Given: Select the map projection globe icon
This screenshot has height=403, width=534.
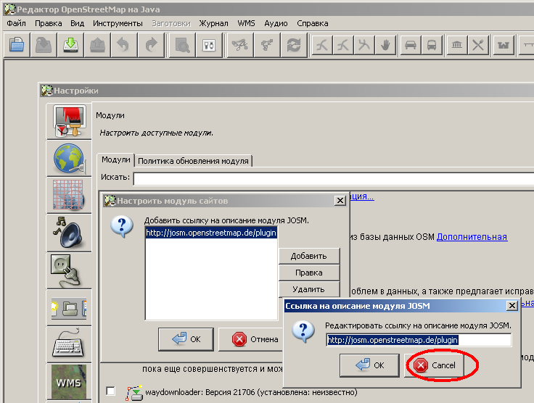Looking at the screenshot, I should [x=70, y=158].
